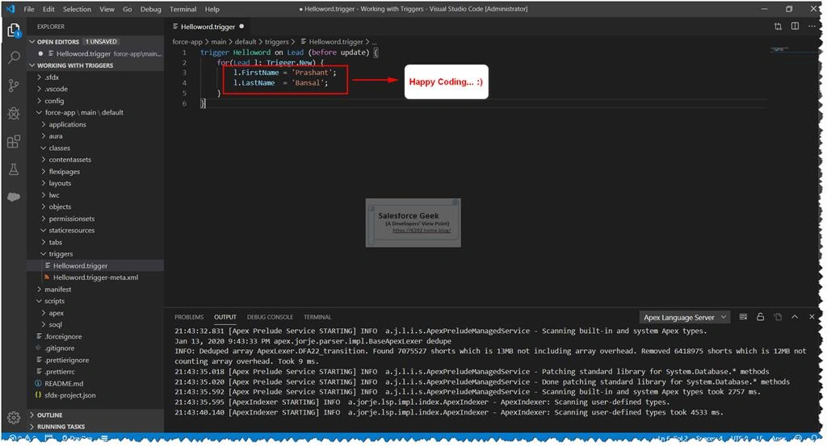827x446 pixels.
Task: Open the Edit menu
Action: (48, 9)
